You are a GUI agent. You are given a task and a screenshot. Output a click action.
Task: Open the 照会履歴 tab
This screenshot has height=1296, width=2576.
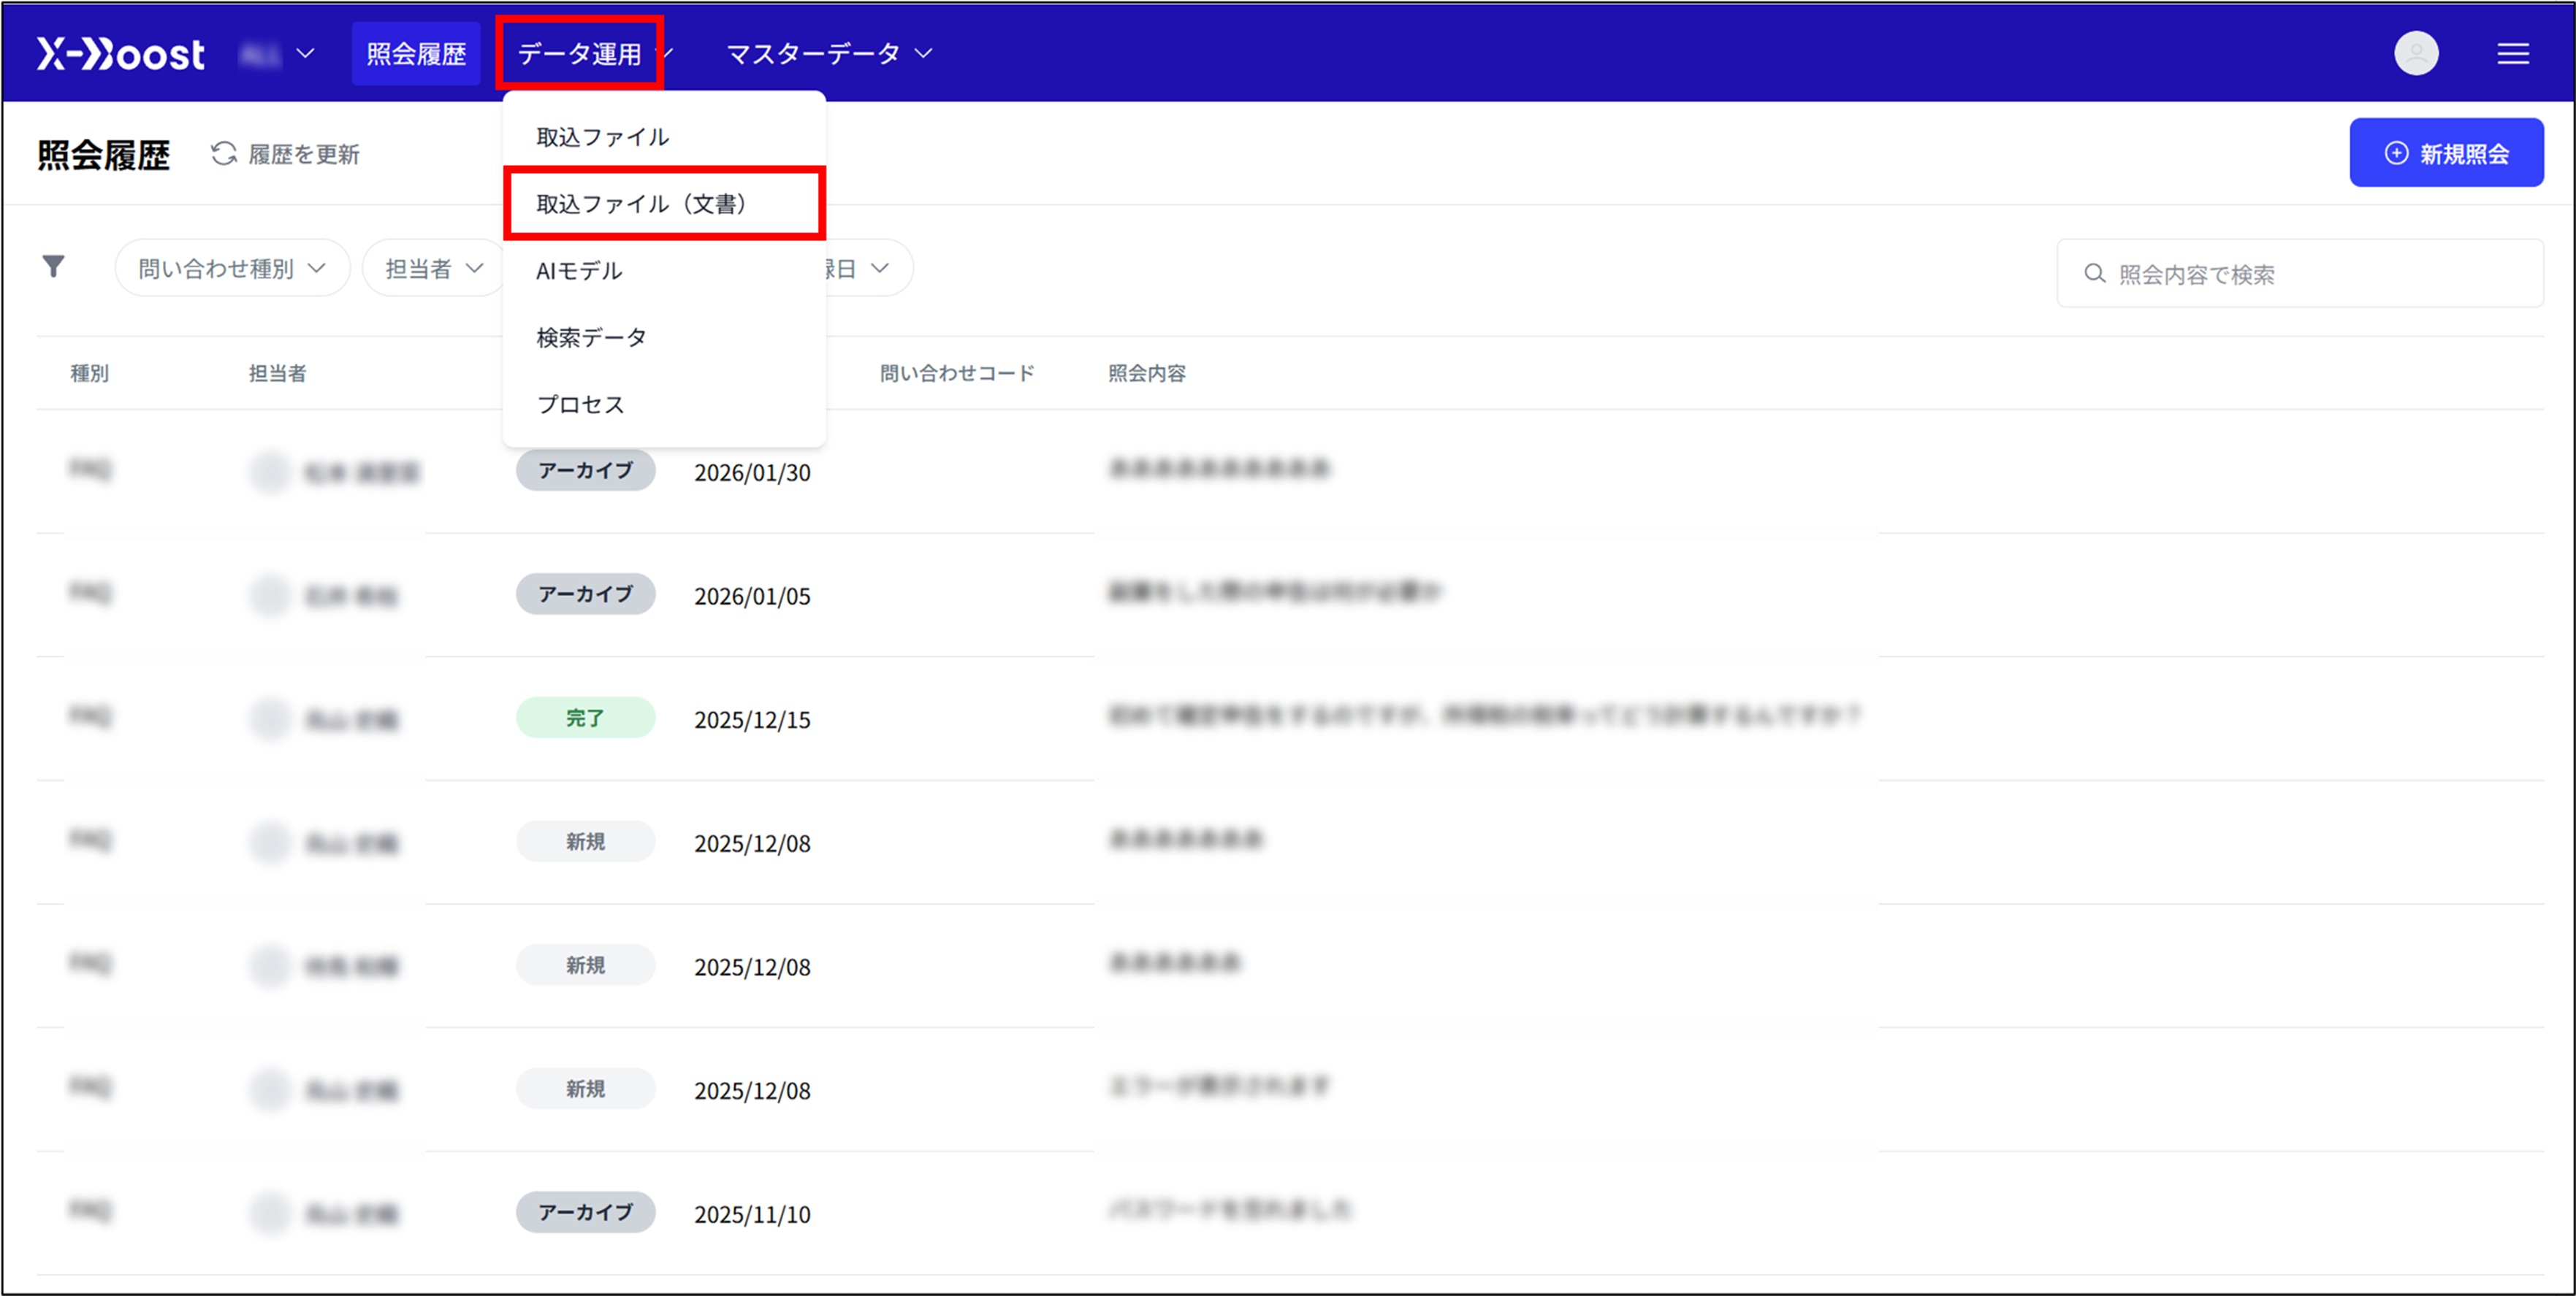[416, 54]
